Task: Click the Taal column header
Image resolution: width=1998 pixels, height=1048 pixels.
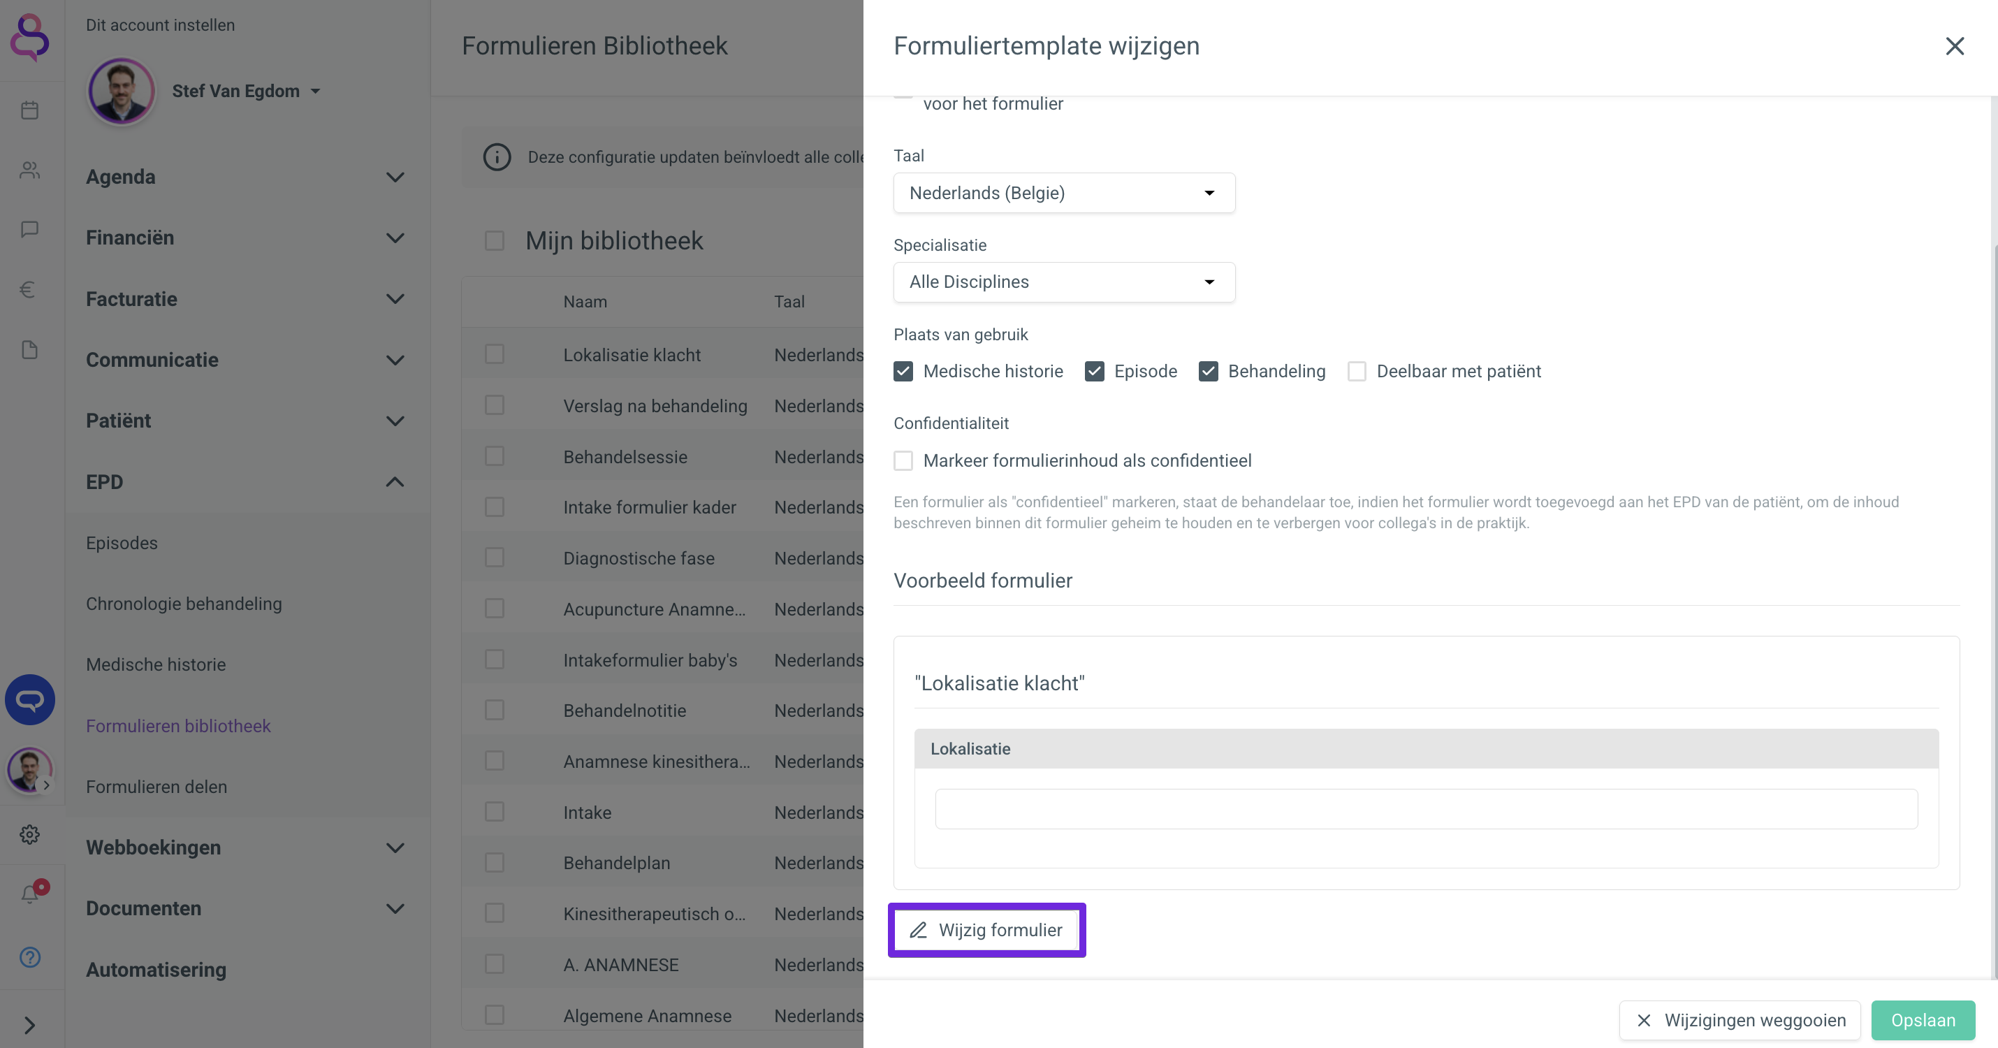Action: [x=789, y=302]
